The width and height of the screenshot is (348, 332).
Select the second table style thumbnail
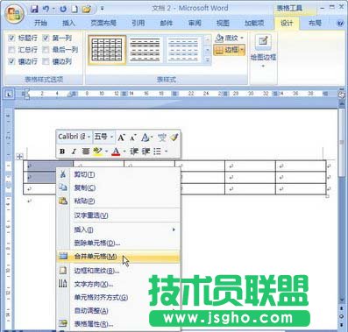click(146, 50)
